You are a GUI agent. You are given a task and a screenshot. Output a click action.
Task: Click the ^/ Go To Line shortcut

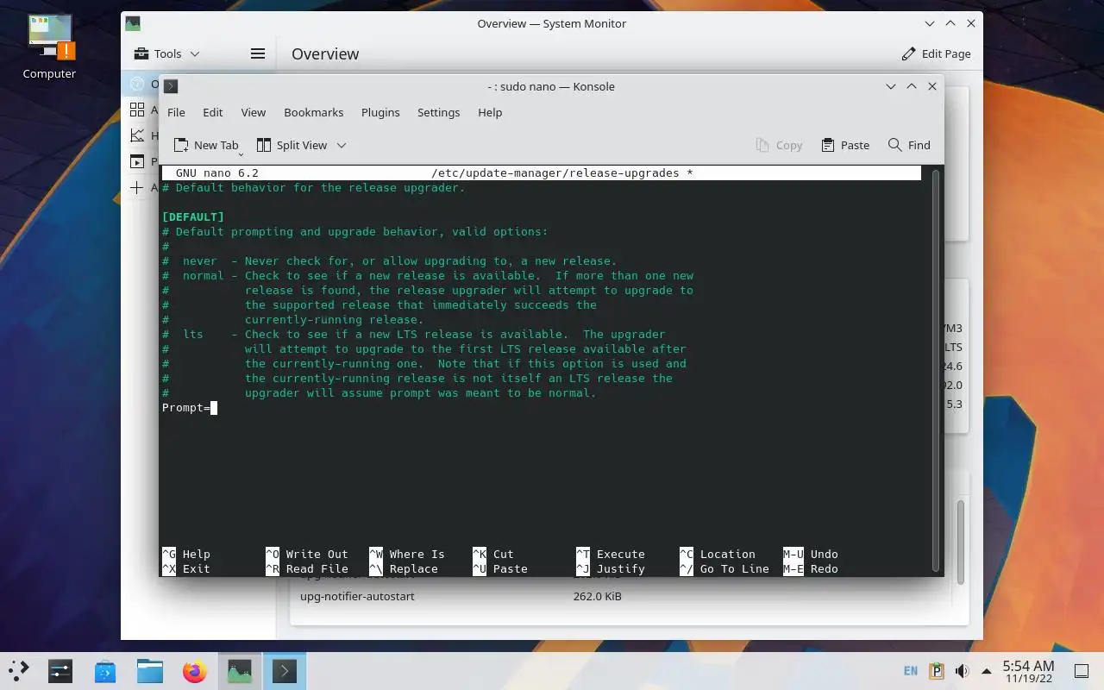coord(724,569)
